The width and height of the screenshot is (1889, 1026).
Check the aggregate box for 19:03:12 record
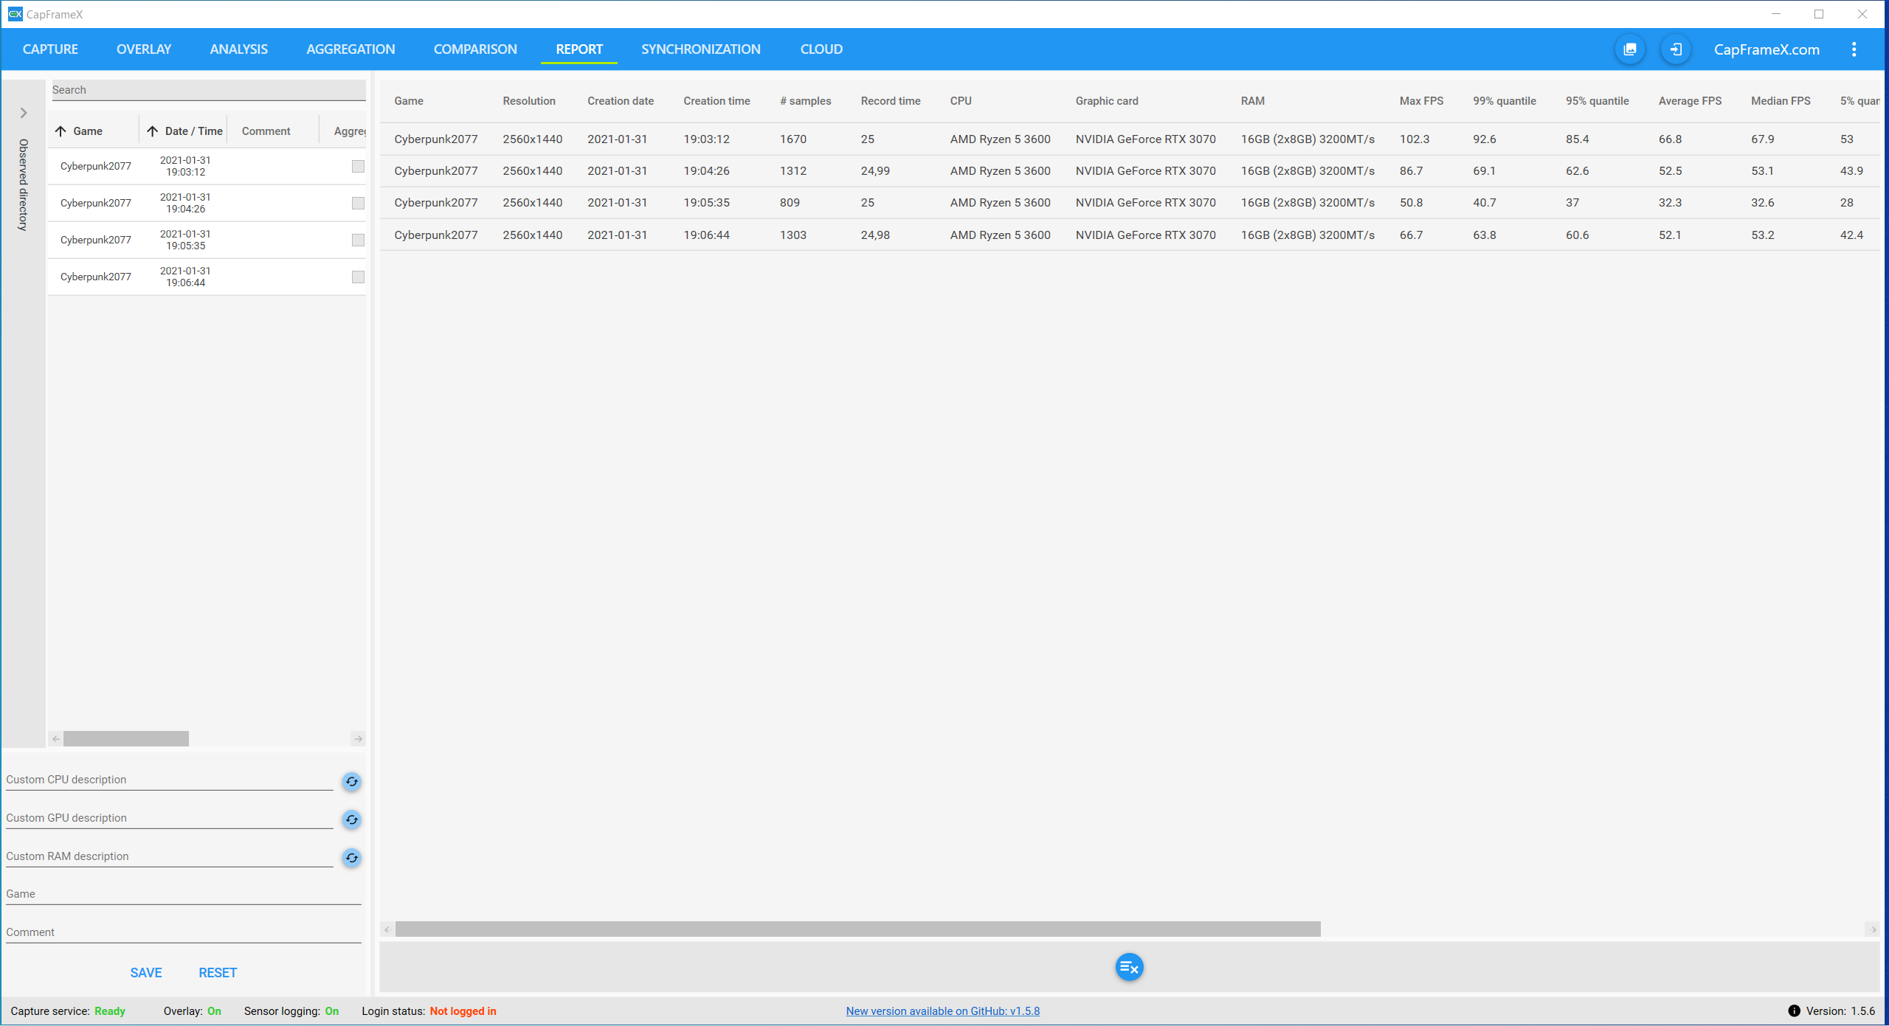[358, 166]
